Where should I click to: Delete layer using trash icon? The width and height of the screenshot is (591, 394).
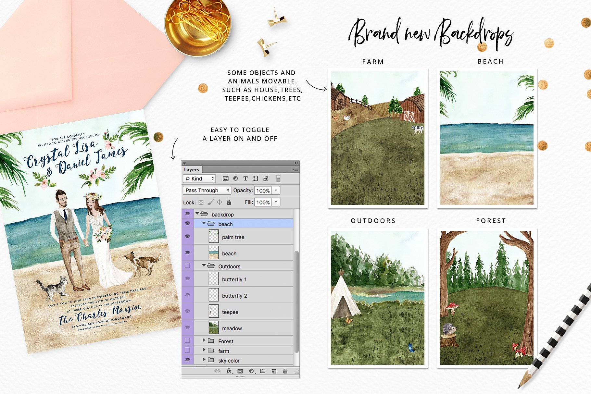(285, 371)
